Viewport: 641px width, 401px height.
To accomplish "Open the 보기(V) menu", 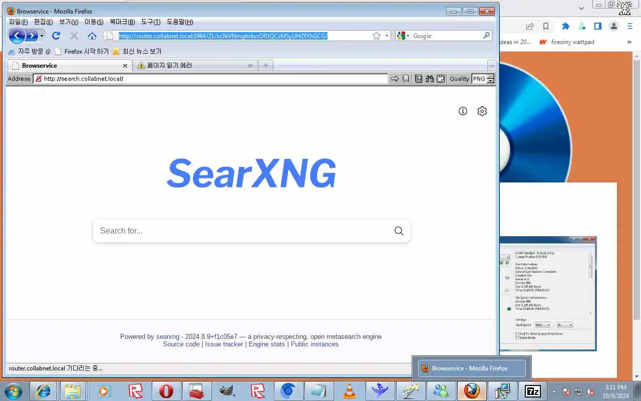I will point(69,22).
